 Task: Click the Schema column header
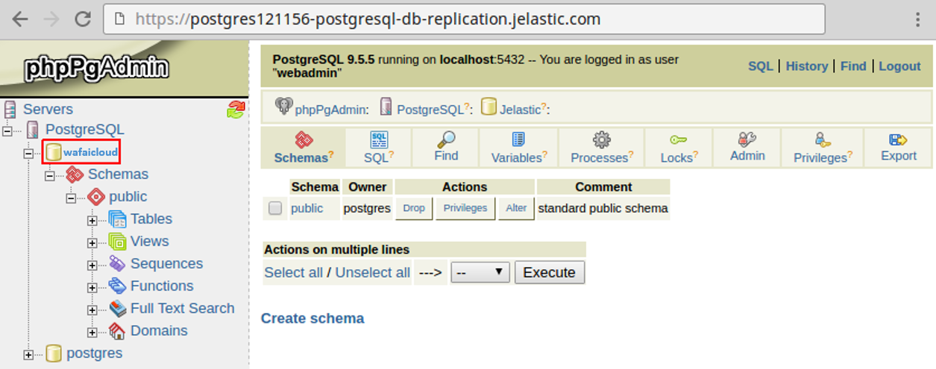pos(315,187)
